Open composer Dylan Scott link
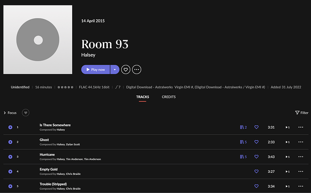This screenshot has width=311, height=193. click(73, 144)
